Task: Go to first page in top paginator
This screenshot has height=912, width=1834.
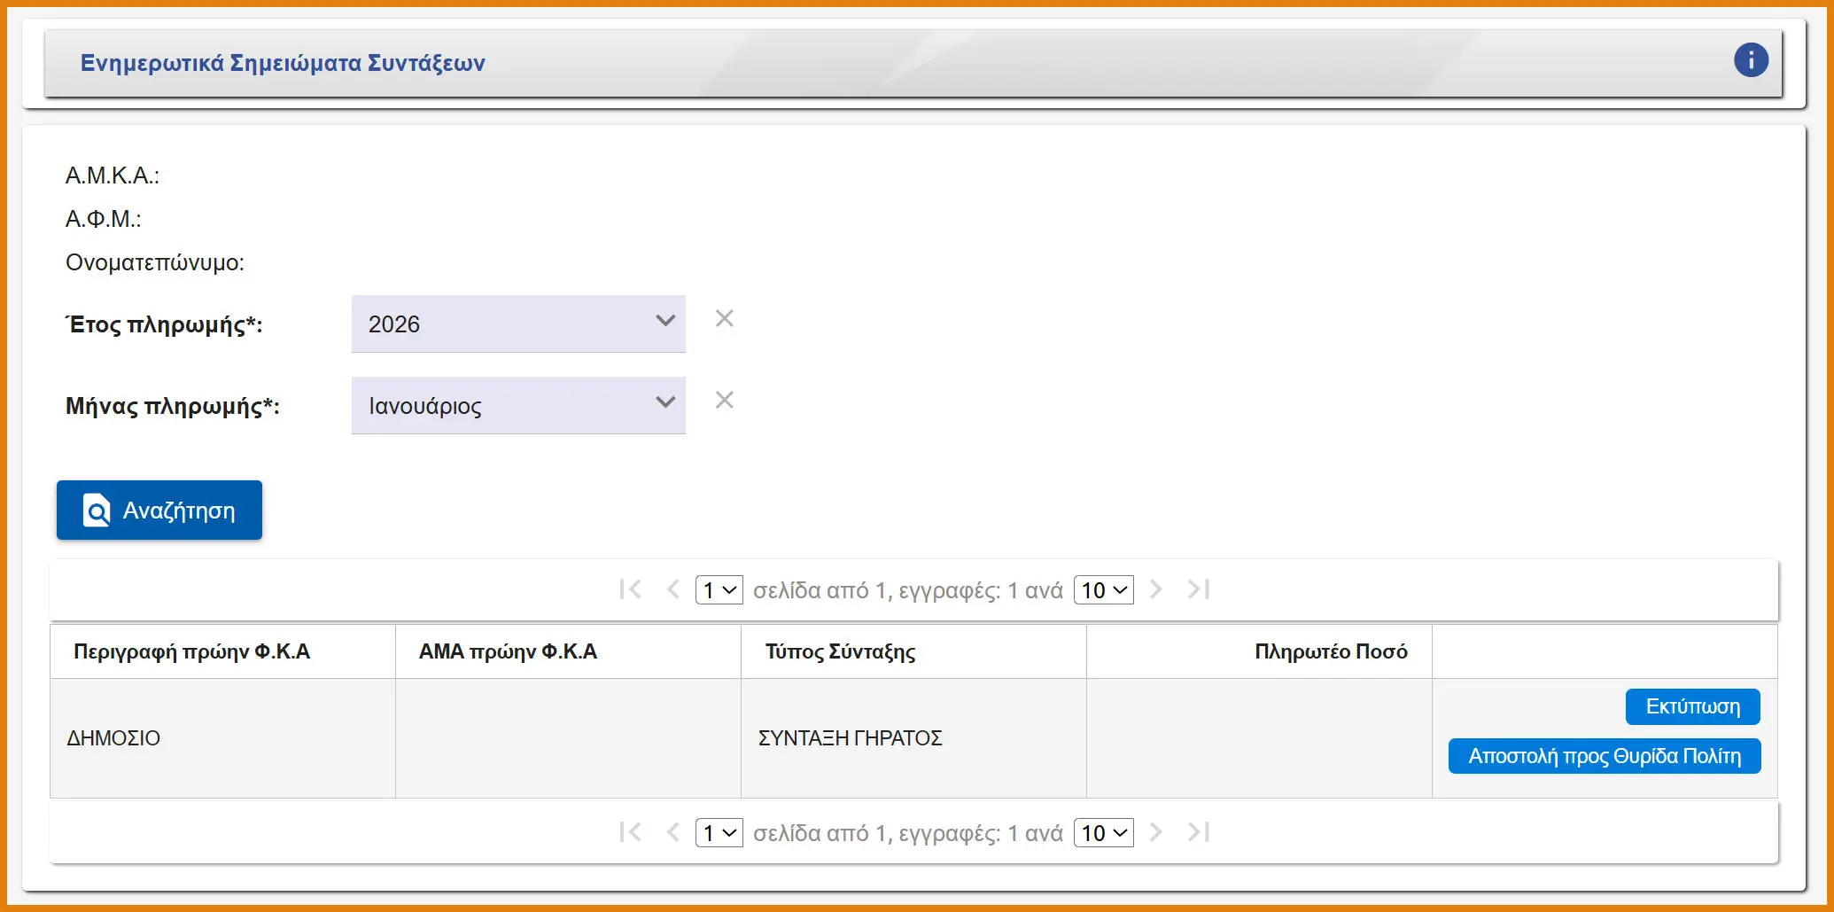Action: click(631, 589)
